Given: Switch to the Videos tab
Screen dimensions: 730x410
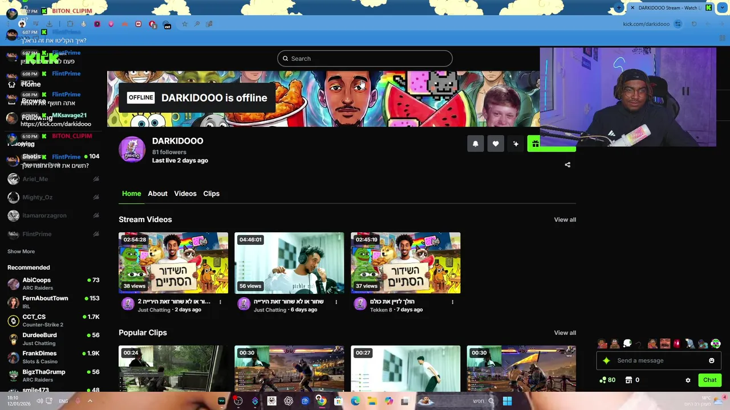Looking at the screenshot, I should (x=185, y=194).
